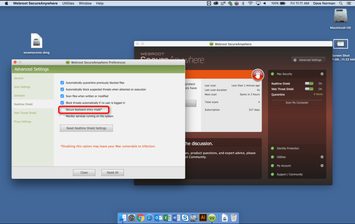Uncheck Automatically block suspected threats on execution
The image size is (355, 224).
[62, 89]
